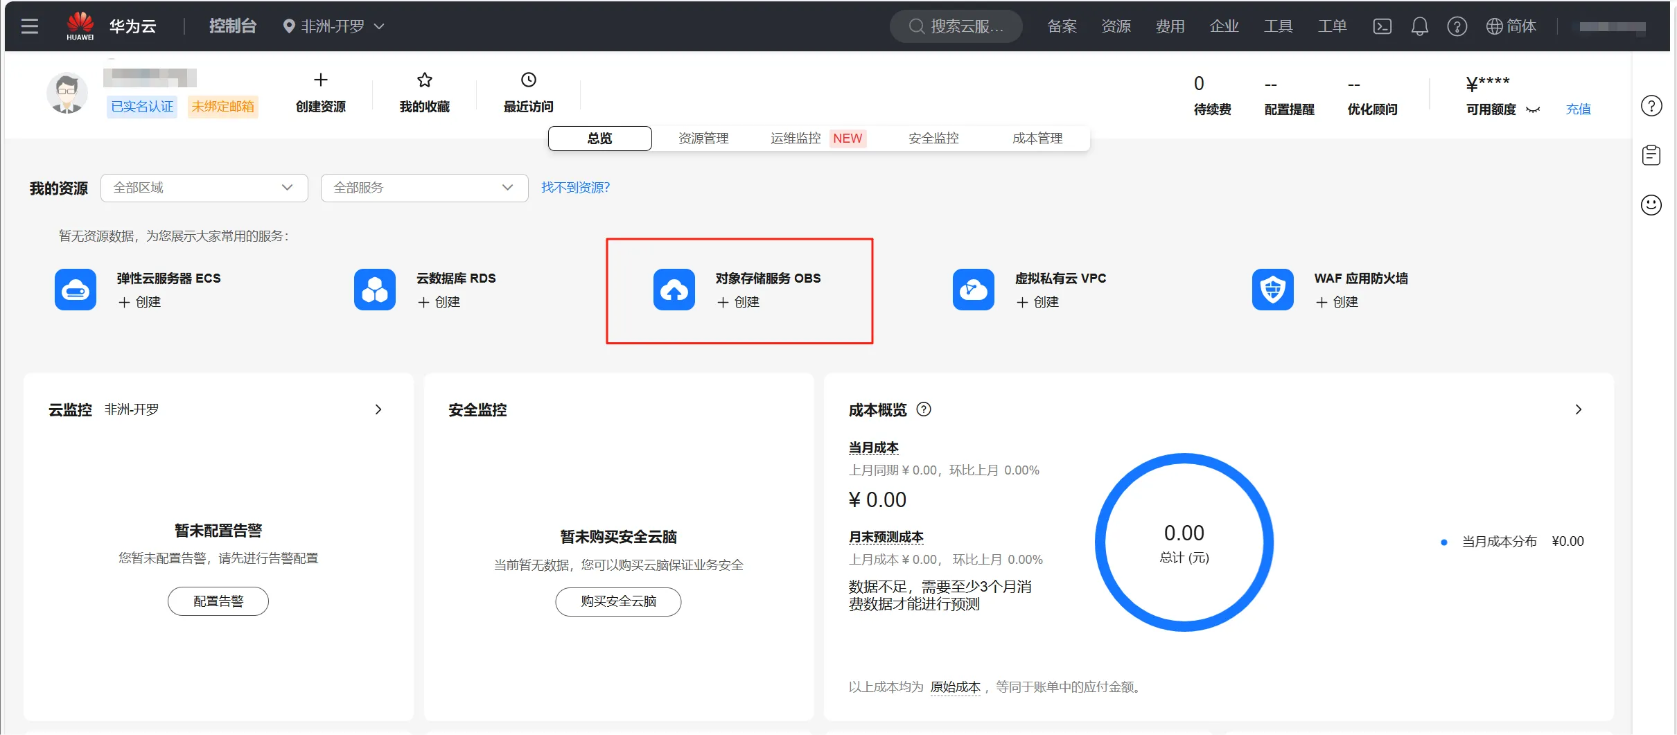Screen dimensions: 1677x735
Task: Open the WAF firewall shield icon
Action: tap(1273, 290)
